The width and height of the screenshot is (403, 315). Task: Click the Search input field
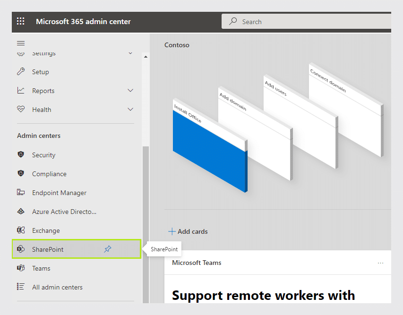pyautogui.click(x=306, y=21)
